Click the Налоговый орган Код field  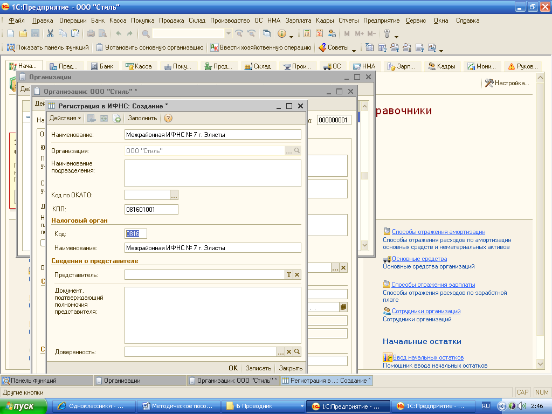[x=135, y=234]
